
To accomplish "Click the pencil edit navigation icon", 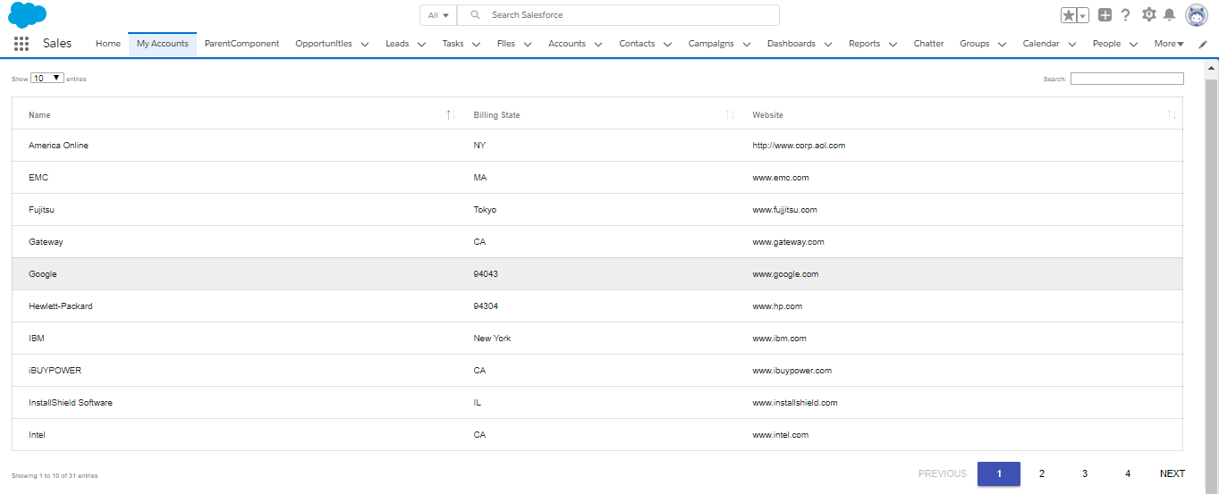I will pos(1203,44).
